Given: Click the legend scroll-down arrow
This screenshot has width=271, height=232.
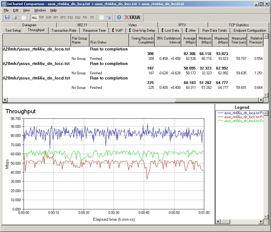Looking at the screenshot, I should pos(266,217).
